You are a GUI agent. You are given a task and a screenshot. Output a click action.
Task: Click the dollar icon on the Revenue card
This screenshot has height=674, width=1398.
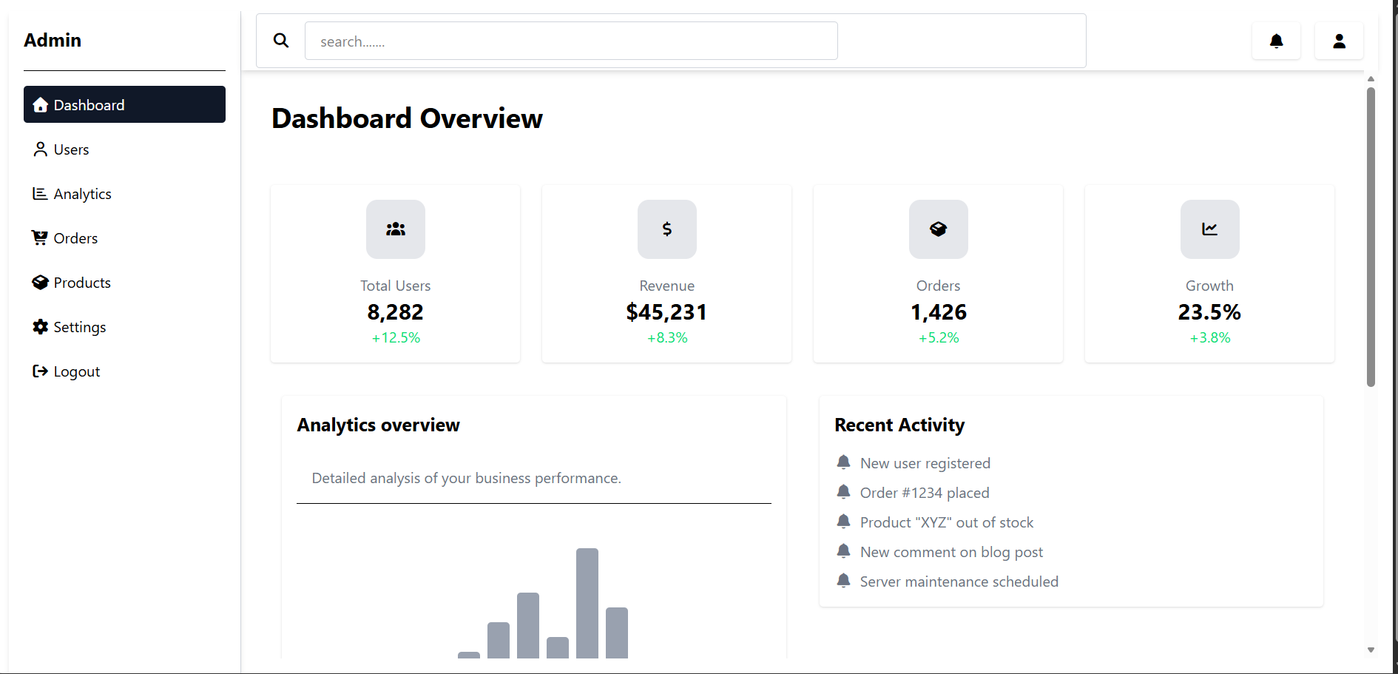click(666, 229)
